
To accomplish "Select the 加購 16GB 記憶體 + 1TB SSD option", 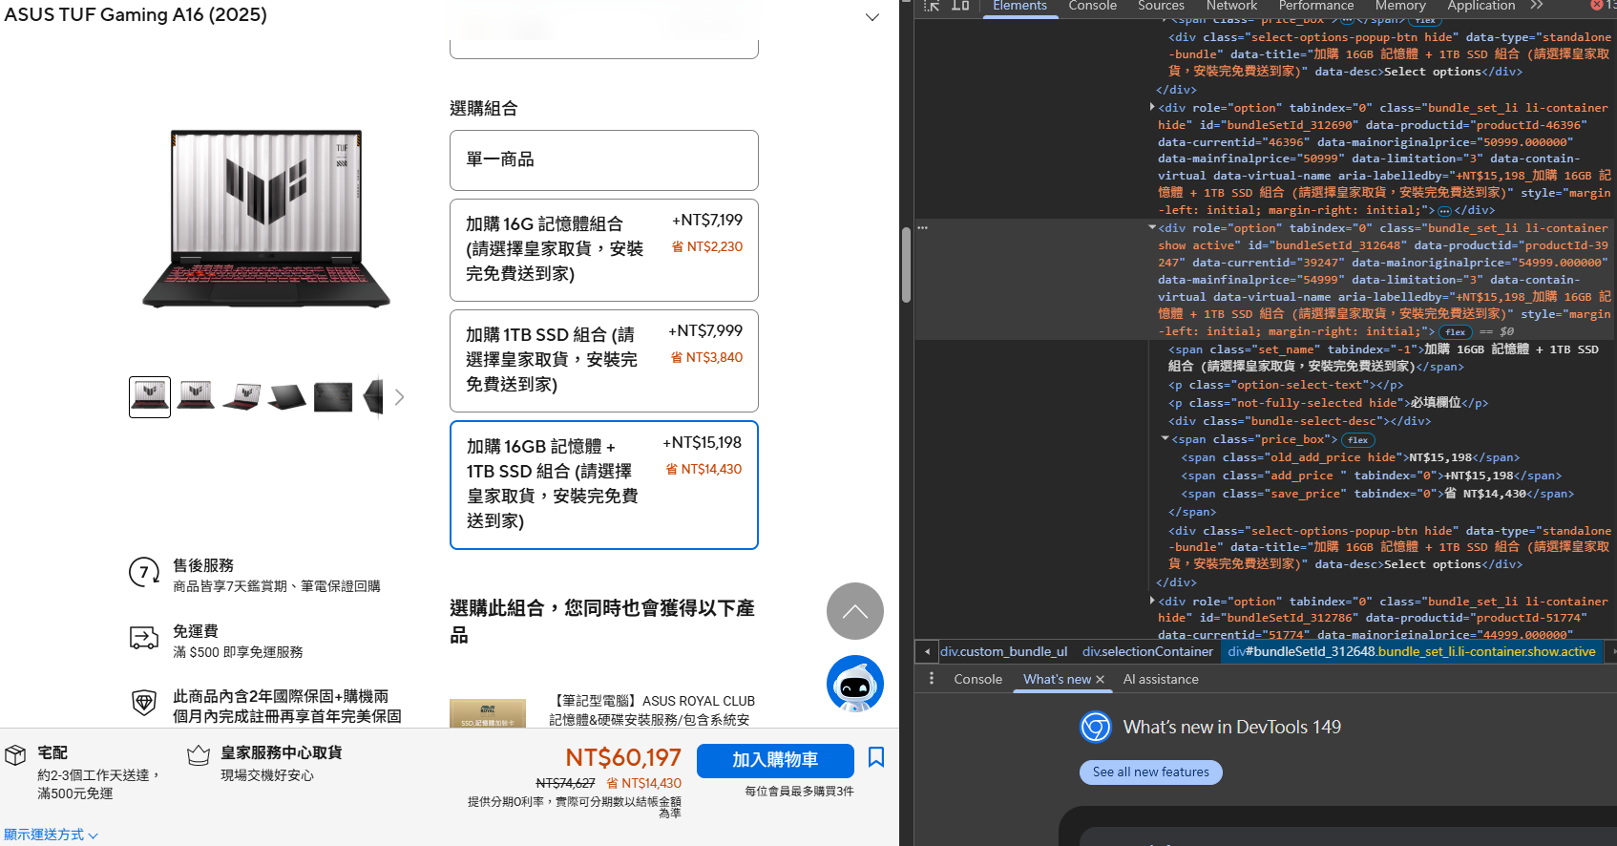I will [x=604, y=485].
